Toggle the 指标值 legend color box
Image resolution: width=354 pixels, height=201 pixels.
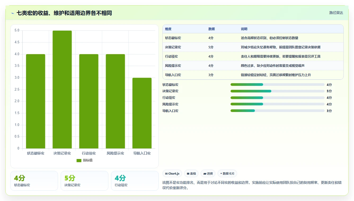pyautogui.click(x=79, y=160)
